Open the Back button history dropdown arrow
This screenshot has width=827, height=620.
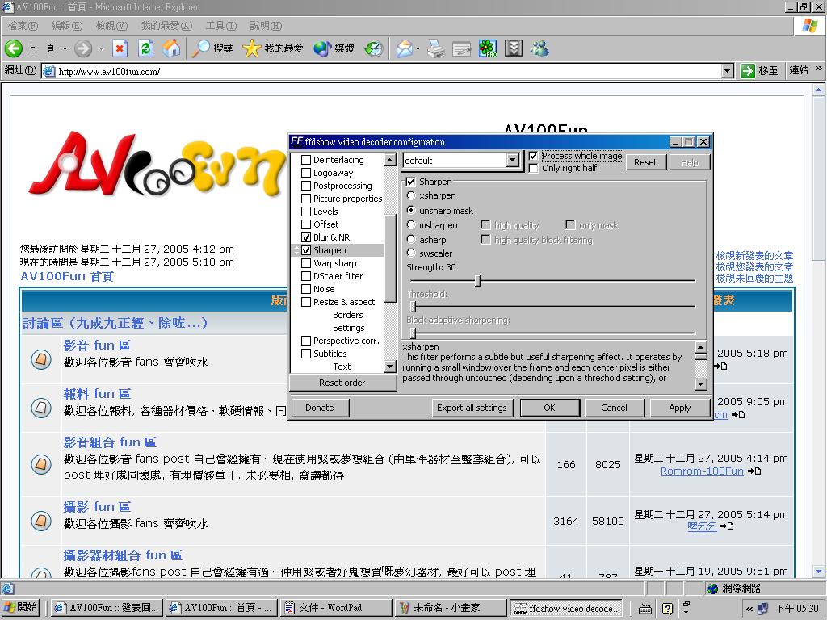point(65,48)
